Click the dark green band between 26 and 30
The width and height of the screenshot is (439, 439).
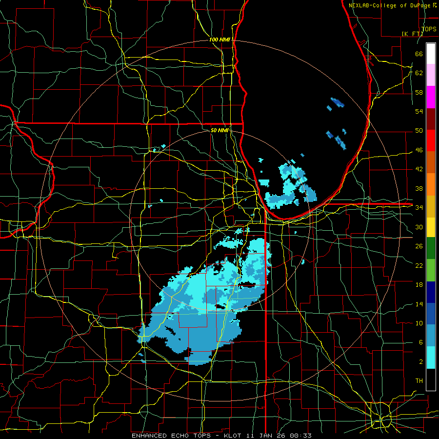(431, 248)
